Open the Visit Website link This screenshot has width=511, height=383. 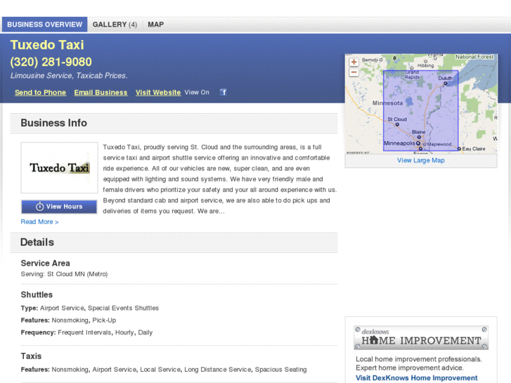(158, 93)
